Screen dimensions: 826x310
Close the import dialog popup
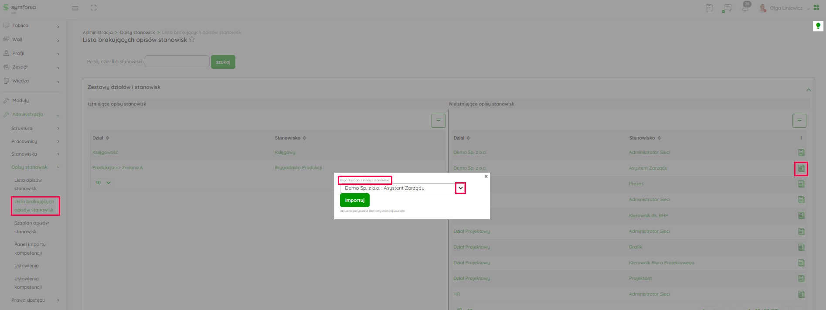tap(486, 177)
